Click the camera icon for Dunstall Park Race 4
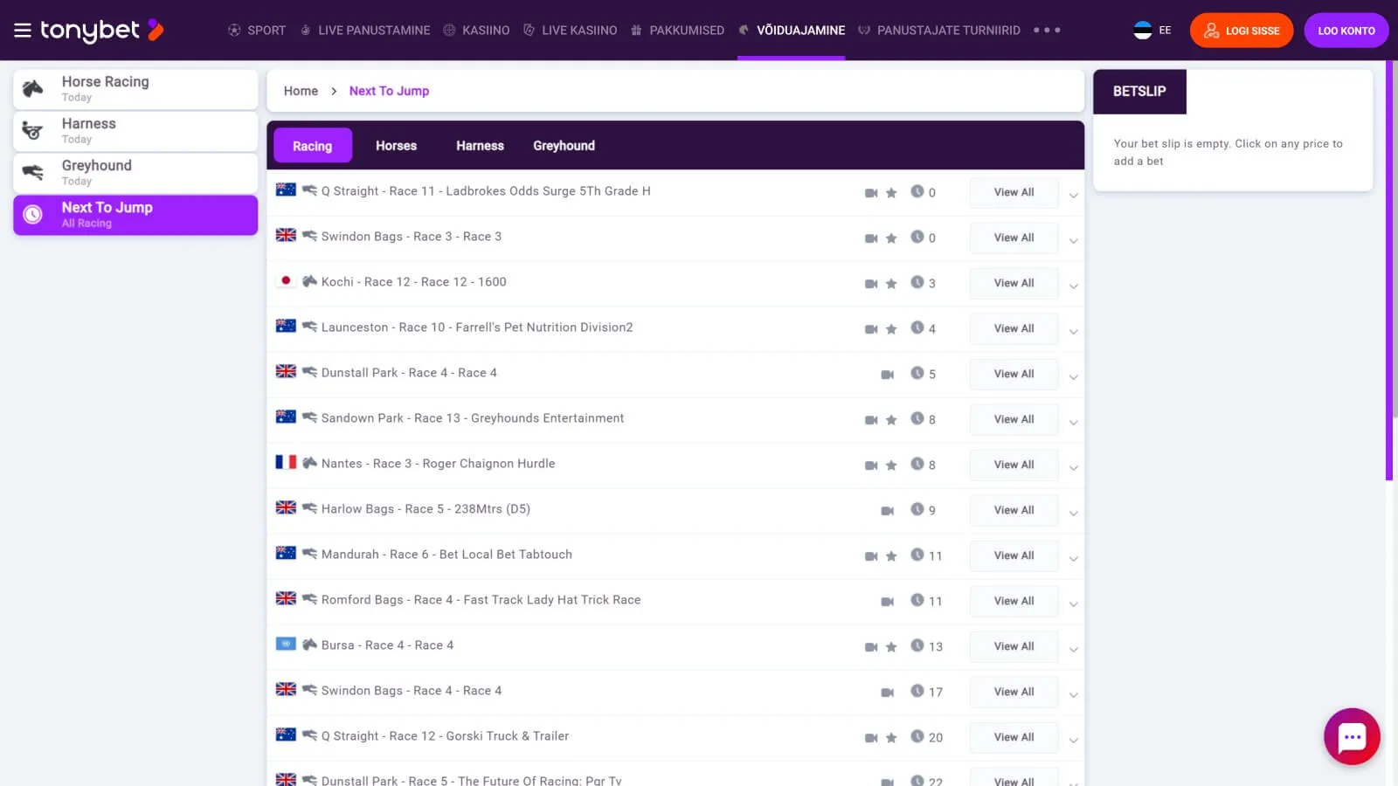Image resolution: width=1398 pixels, height=786 pixels. 887,375
